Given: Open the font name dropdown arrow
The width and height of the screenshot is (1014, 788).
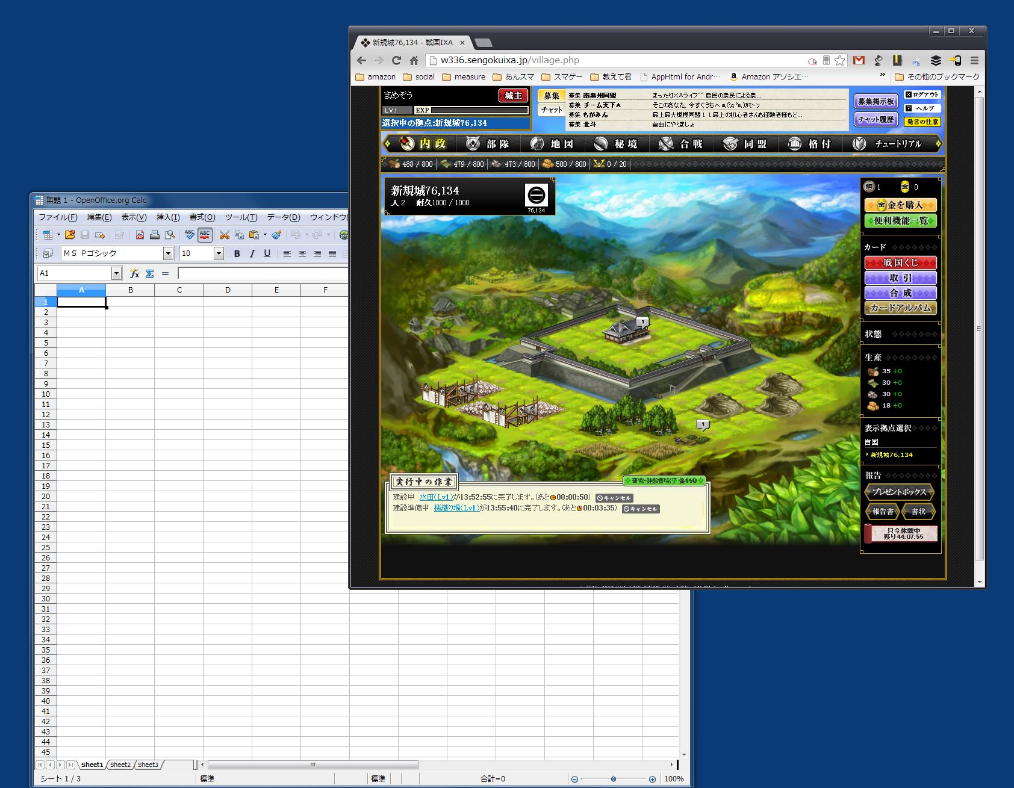Looking at the screenshot, I should [169, 253].
